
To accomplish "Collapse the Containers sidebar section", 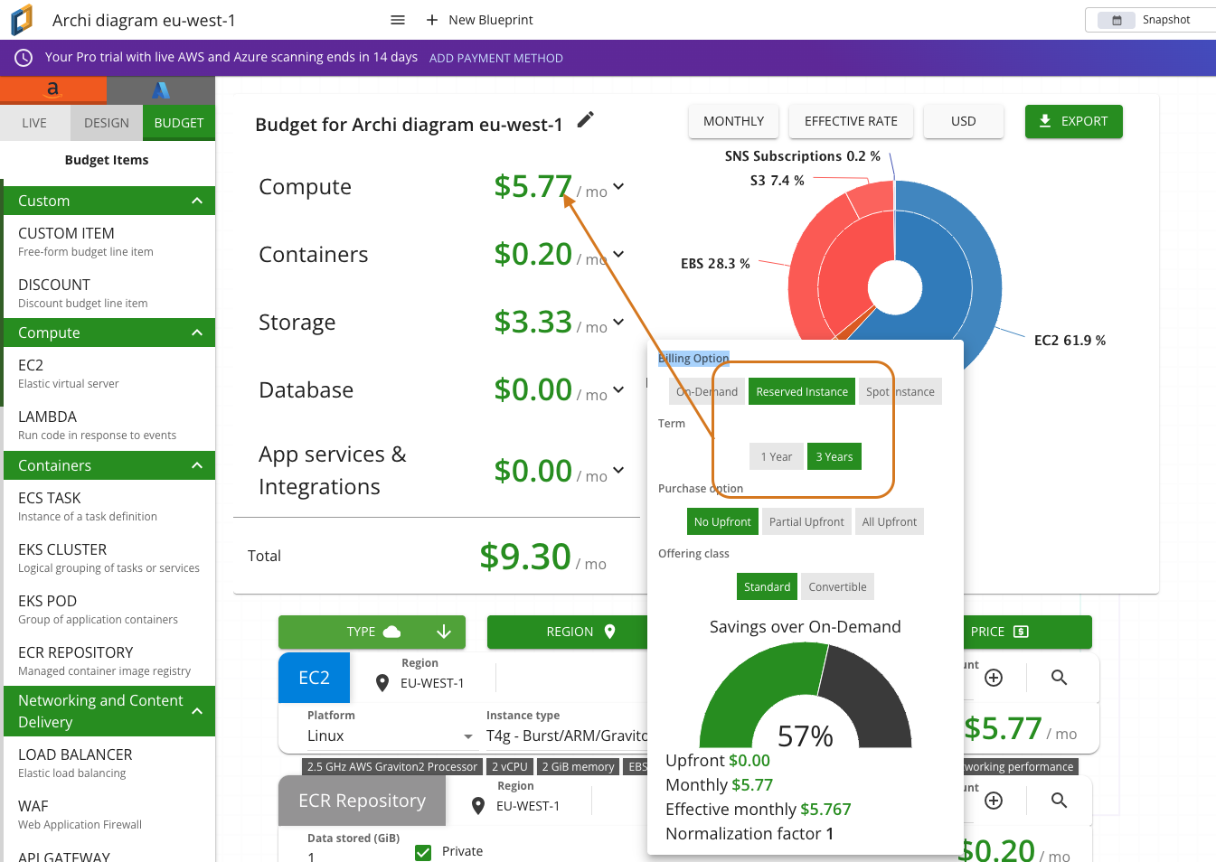I will (x=197, y=465).
